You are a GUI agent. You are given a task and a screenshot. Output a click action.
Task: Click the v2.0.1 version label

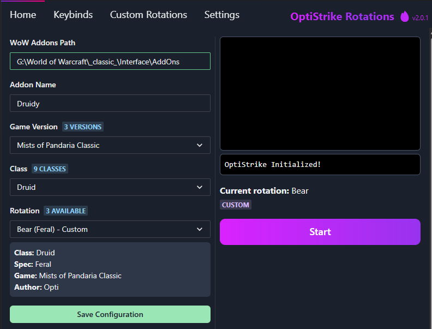coord(420,18)
